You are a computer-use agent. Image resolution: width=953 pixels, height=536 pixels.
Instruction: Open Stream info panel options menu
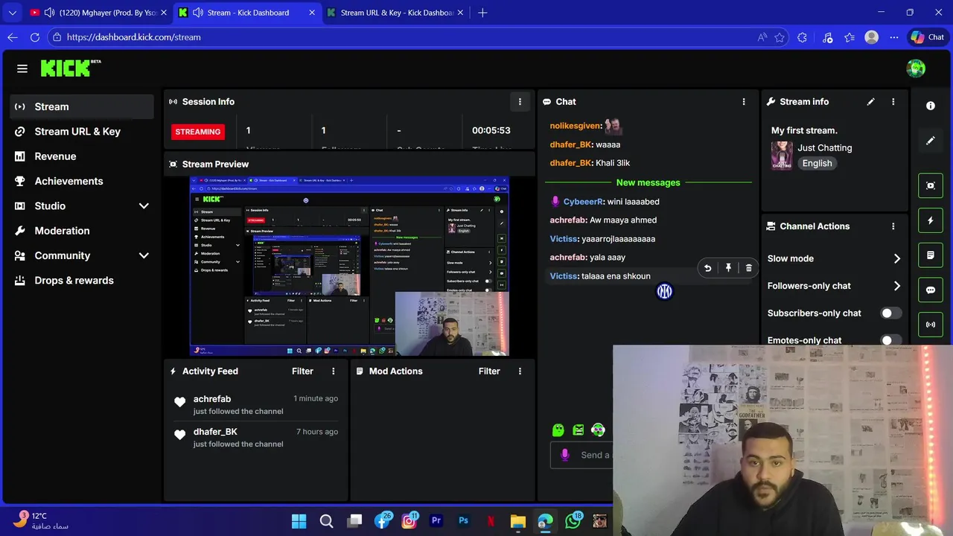point(893,102)
